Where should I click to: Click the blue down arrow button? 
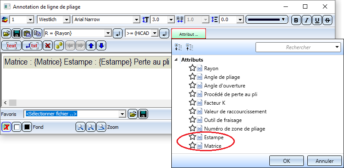click(x=101, y=45)
